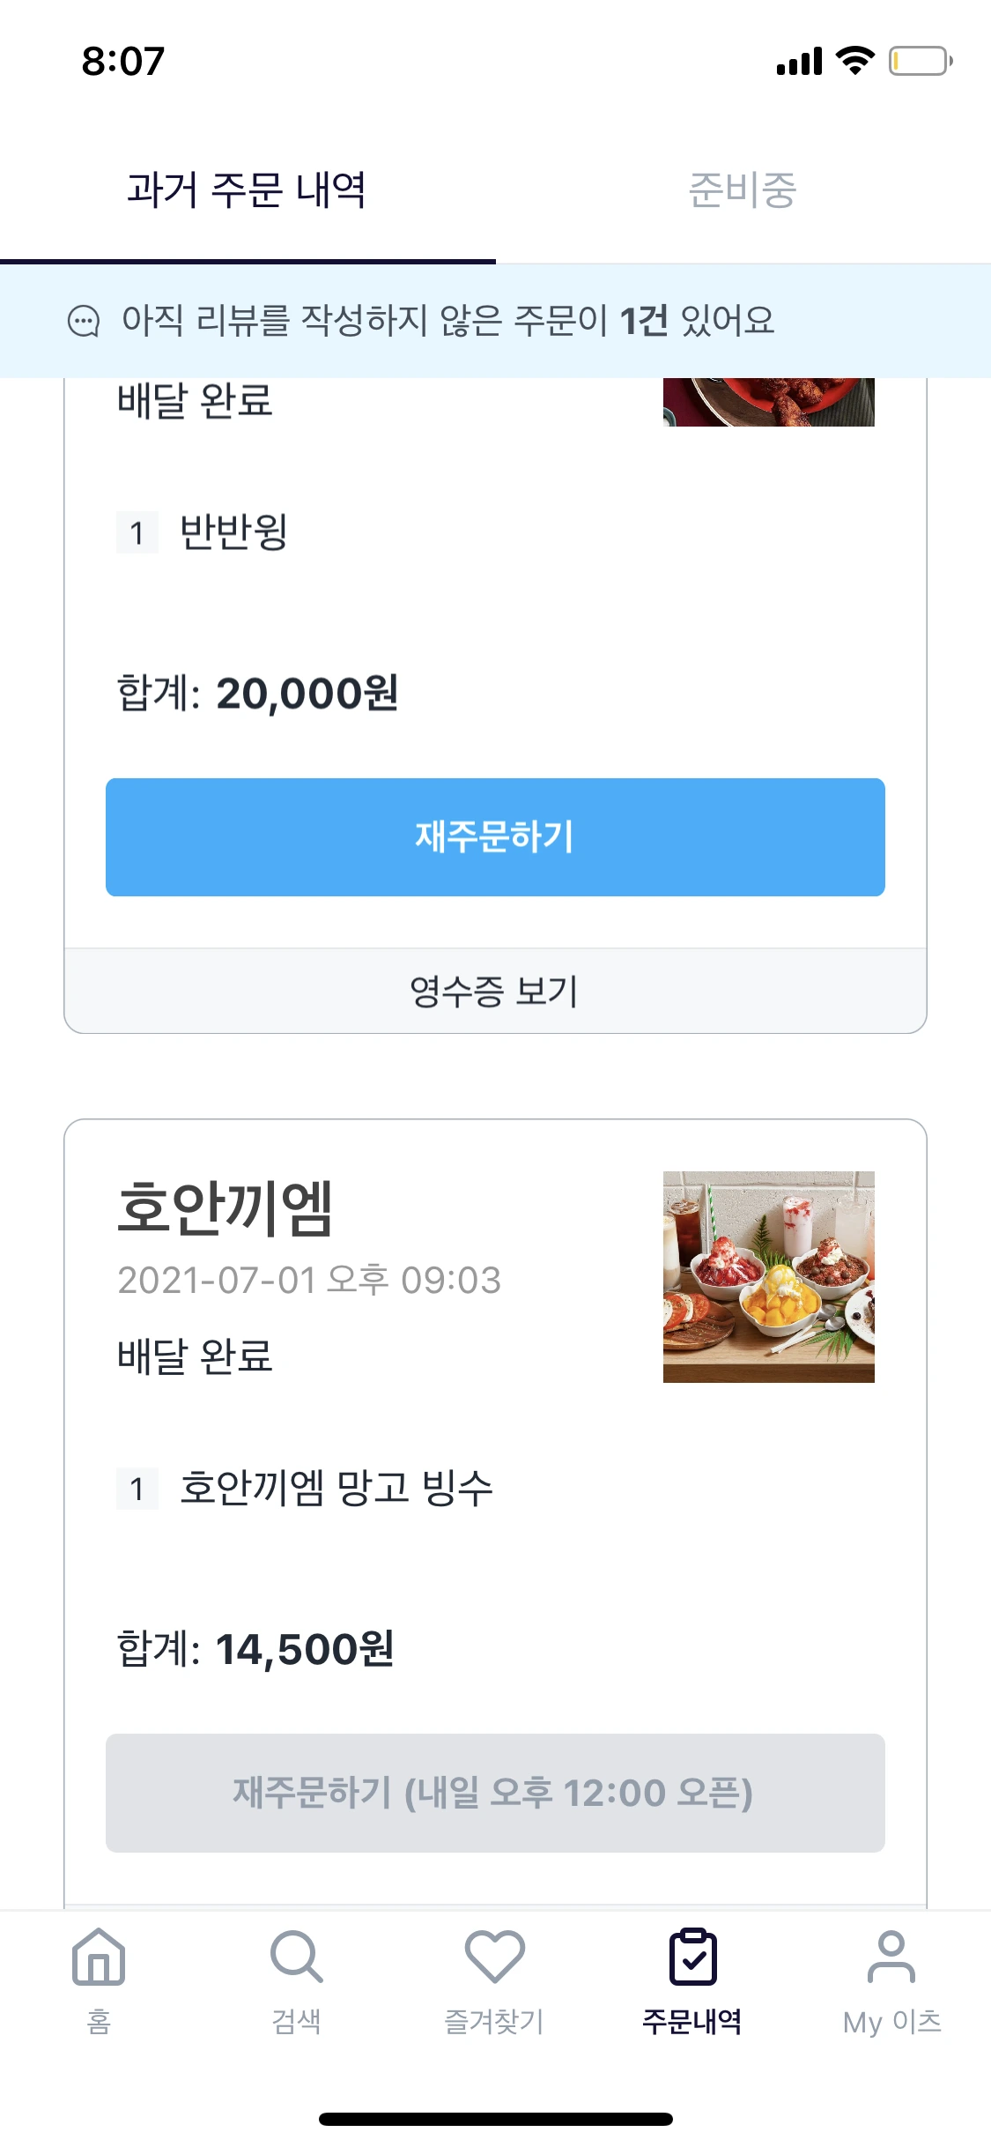
Task: Open the 호안끼엠 restaurant name
Action: pos(226,1207)
